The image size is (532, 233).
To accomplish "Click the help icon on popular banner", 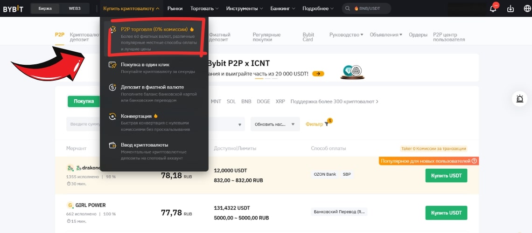I will [x=474, y=161].
